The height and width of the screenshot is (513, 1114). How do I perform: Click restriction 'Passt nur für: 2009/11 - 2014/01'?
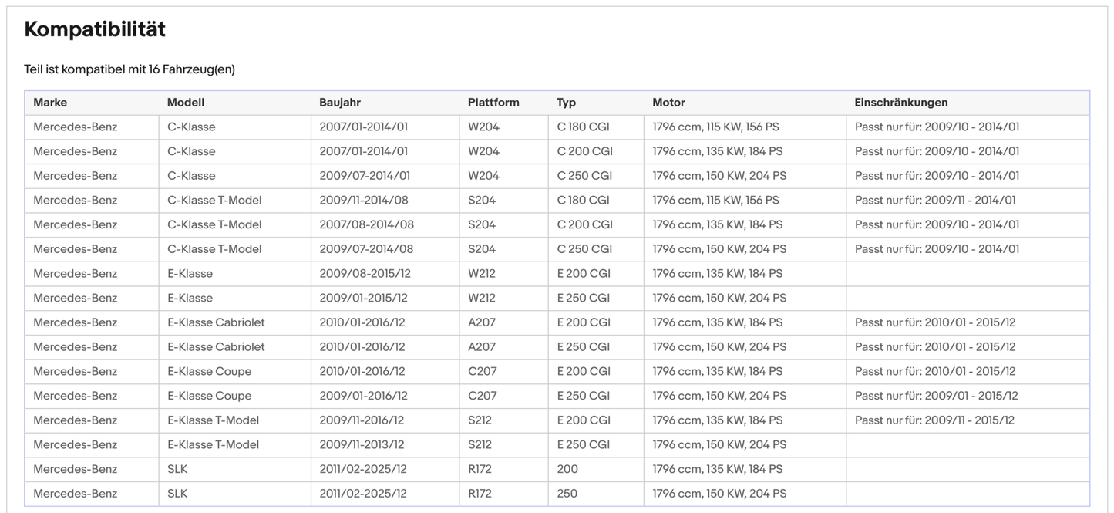(935, 201)
